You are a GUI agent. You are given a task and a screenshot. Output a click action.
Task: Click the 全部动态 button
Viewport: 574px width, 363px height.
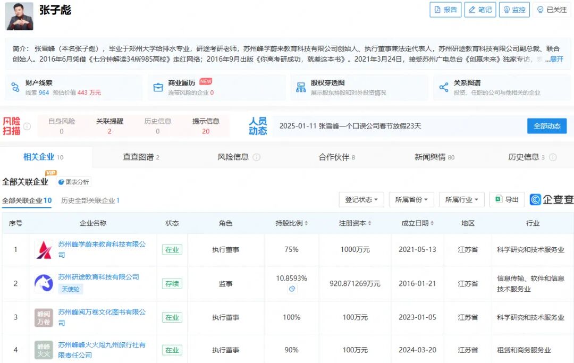(x=546, y=126)
